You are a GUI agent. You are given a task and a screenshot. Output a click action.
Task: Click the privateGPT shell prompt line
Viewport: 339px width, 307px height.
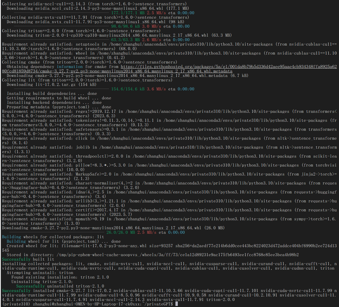(x=90, y=304)
